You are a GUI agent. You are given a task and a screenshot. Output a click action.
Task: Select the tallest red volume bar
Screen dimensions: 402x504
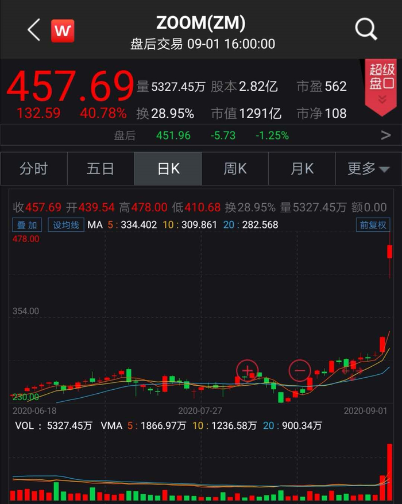point(390,472)
